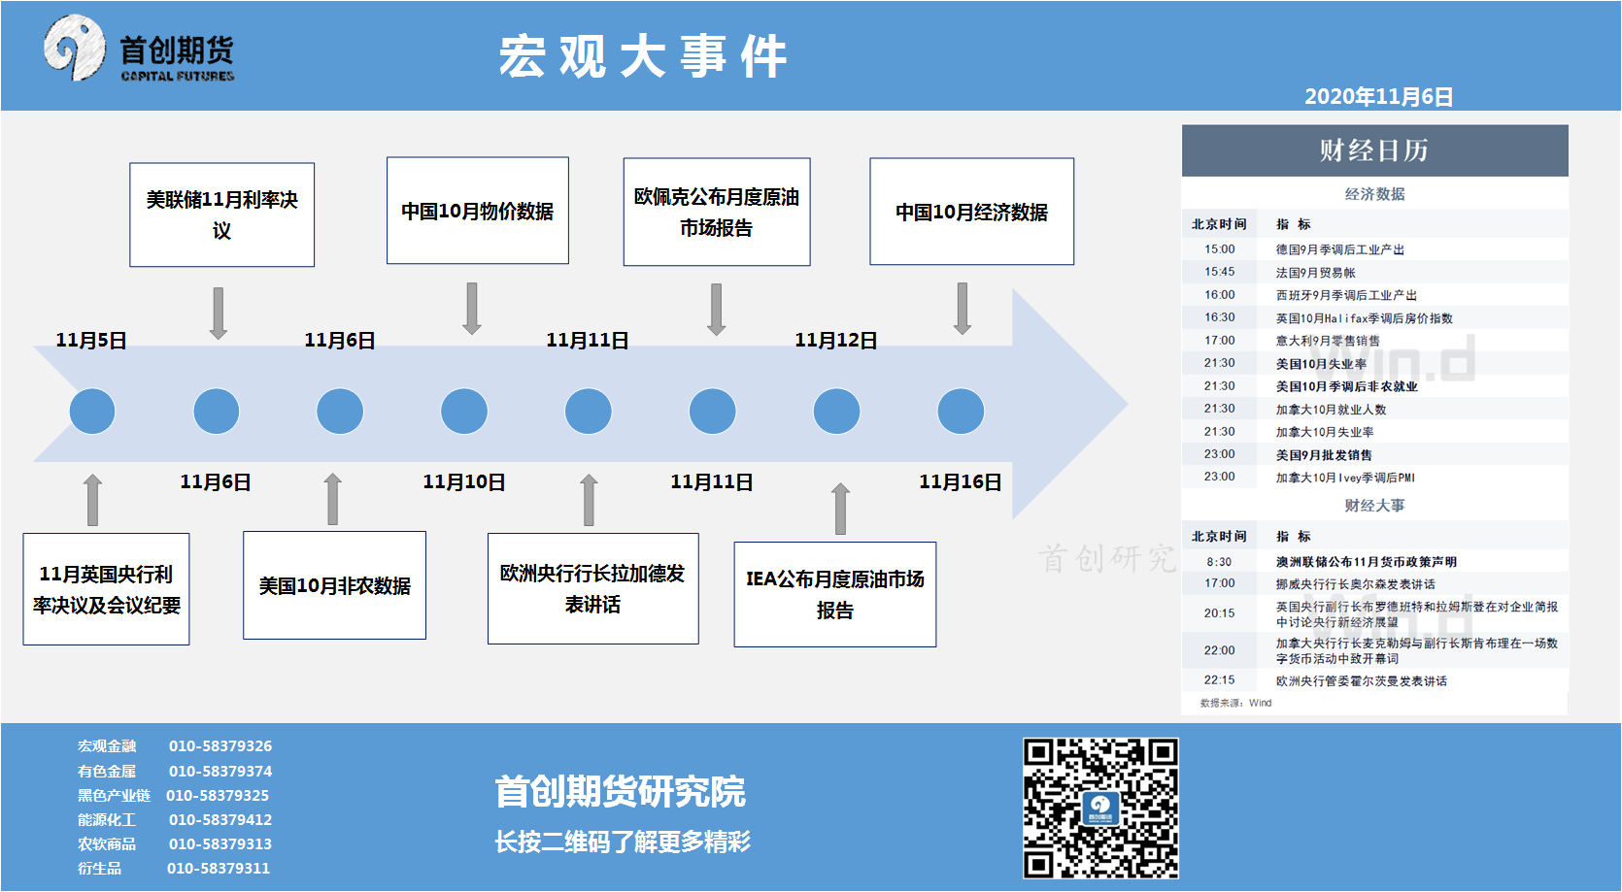Screen dimensions: 1622x892
Task: Click the timeline dot above 11月10日
Action: (464, 412)
